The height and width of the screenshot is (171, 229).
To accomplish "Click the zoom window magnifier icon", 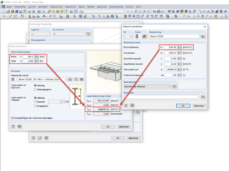I will coord(129,16).
